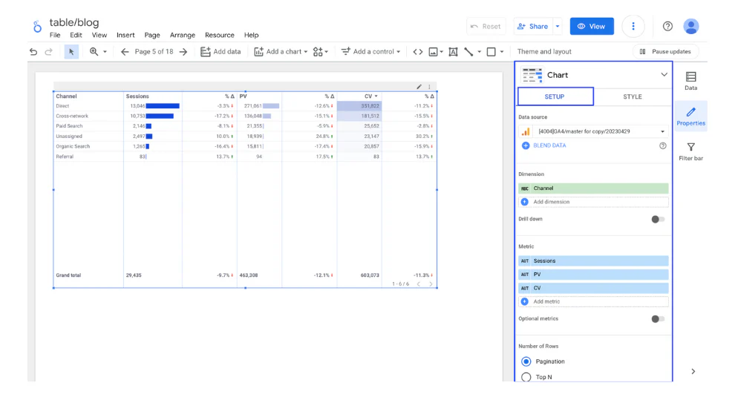Click the Looker Studio logo icon
This screenshot has width=735, height=397.
[37, 26]
